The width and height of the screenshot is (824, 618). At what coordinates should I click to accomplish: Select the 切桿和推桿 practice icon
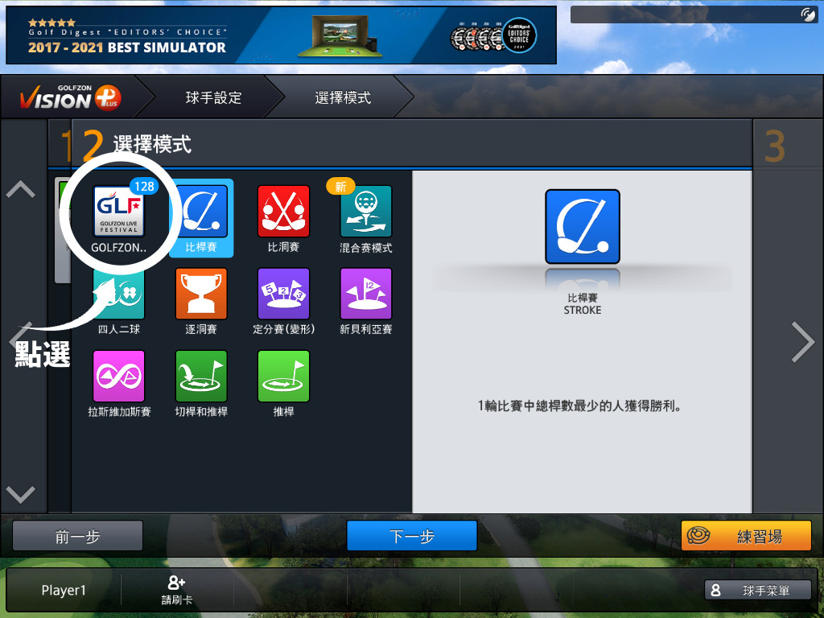tap(201, 377)
